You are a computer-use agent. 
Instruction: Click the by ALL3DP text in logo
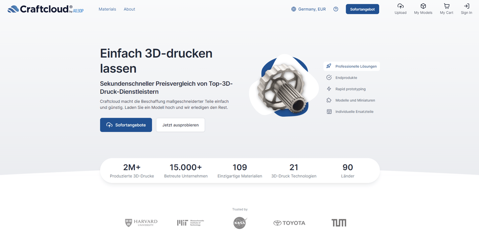(77, 11)
